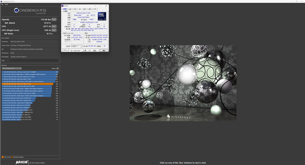Click the CPU-Z window title icon
305x165 pixels.
coord(63,6)
